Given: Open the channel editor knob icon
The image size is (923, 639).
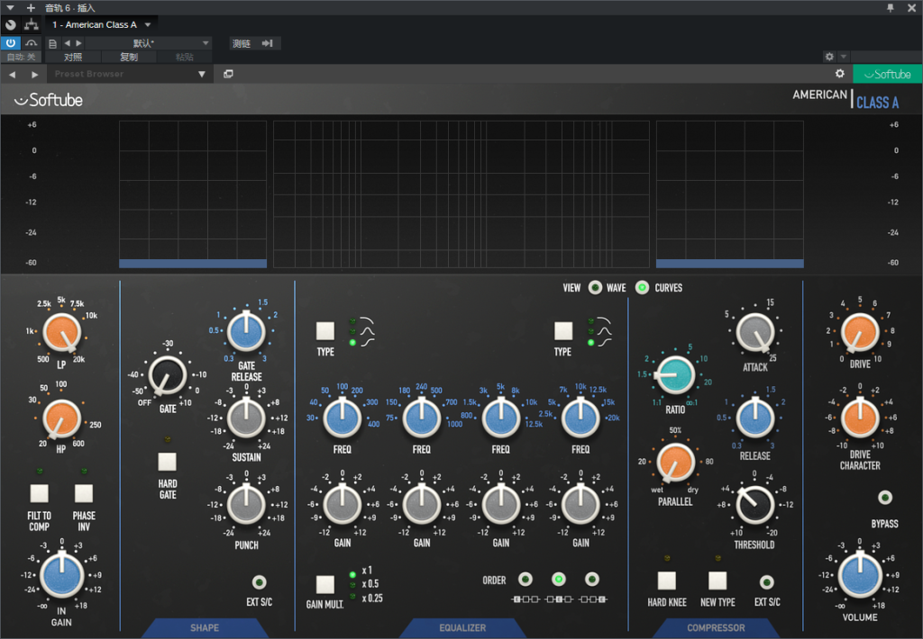Looking at the screenshot, I should click(x=11, y=24).
